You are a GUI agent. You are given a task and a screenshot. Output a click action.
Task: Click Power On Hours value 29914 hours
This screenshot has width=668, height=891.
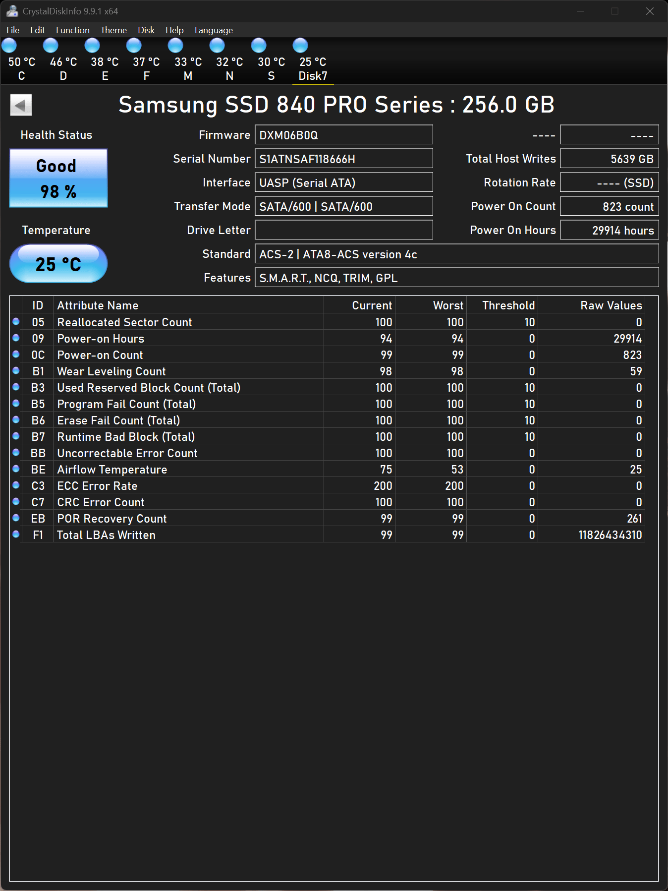coord(610,230)
